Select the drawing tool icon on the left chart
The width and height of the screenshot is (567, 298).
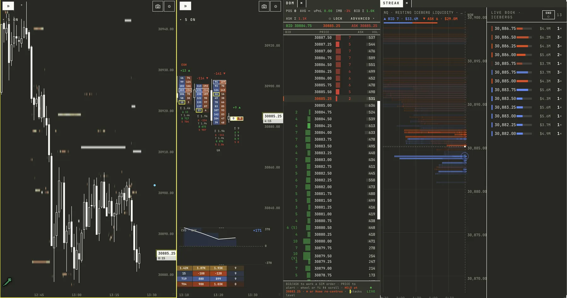point(7,282)
